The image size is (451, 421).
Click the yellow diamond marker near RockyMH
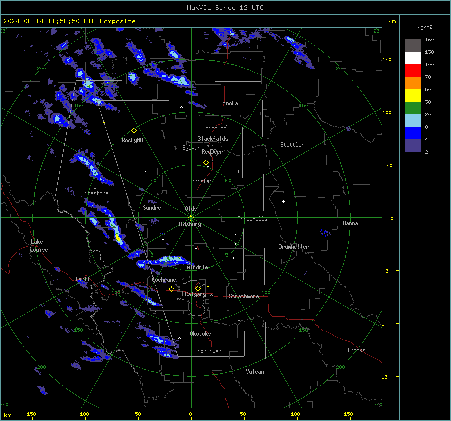pos(134,131)
